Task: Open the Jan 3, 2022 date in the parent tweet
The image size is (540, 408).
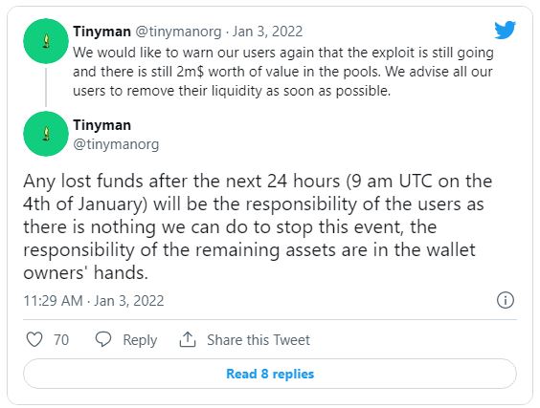Action: coord(267,32)
